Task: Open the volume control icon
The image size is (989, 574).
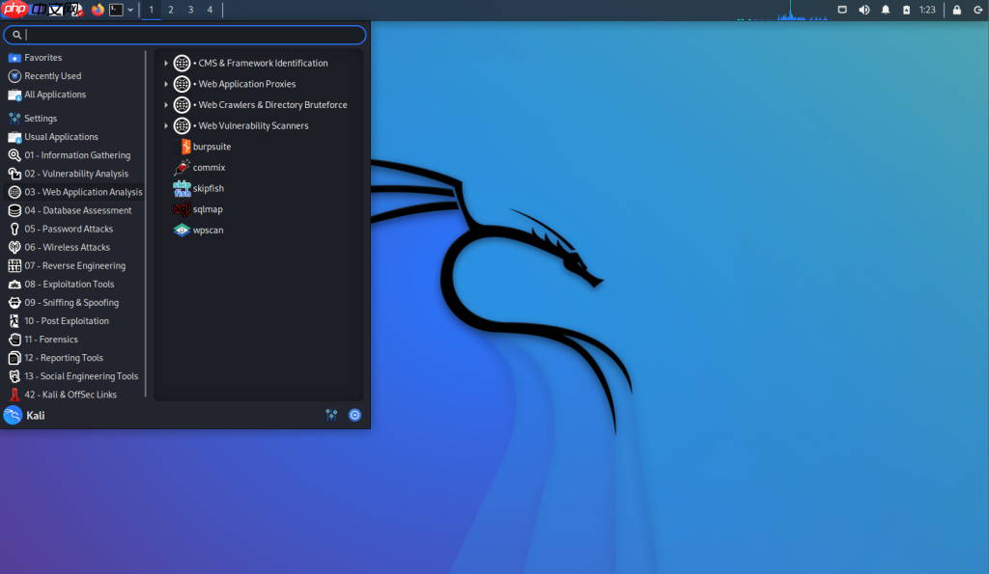Action: click(864, 10)
